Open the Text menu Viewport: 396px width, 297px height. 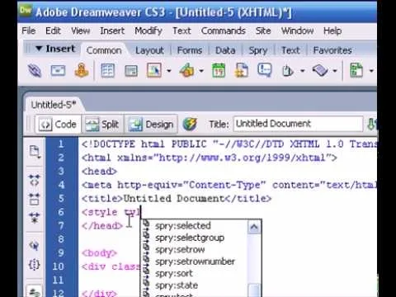click(x=181, y=31)
